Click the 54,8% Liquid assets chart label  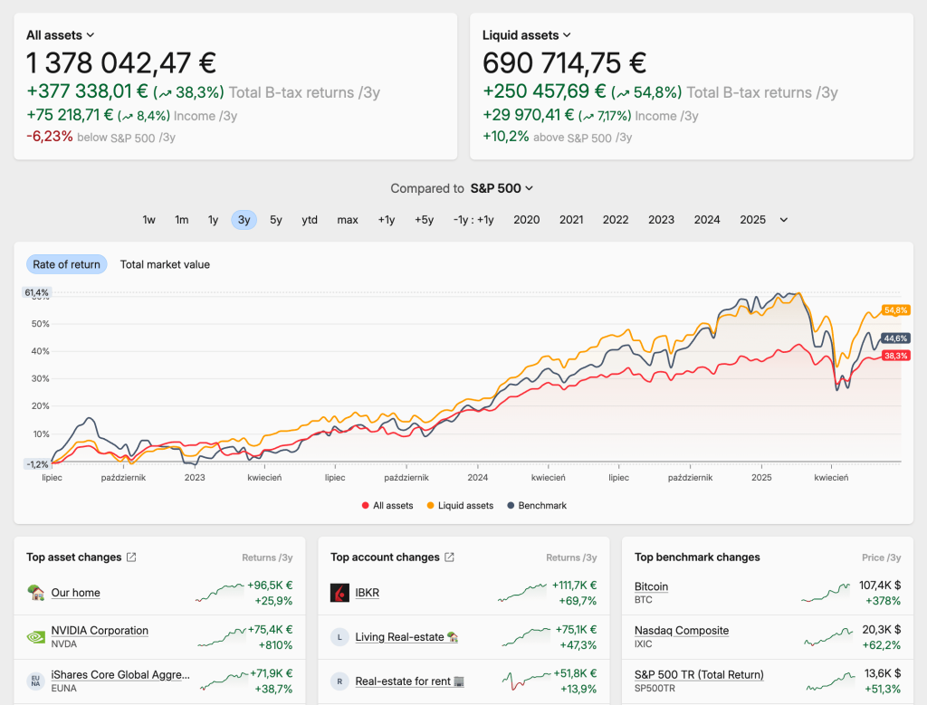(895, 310)
